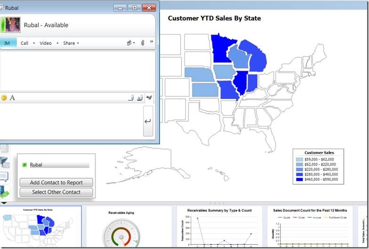Screen dimensions: 369x249
Task: Open the people options icon in chat toolbar
Action: (129, 43)
